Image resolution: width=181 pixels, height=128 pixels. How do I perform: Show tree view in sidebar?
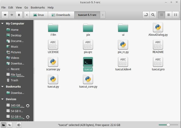click(x=10, y=125)
